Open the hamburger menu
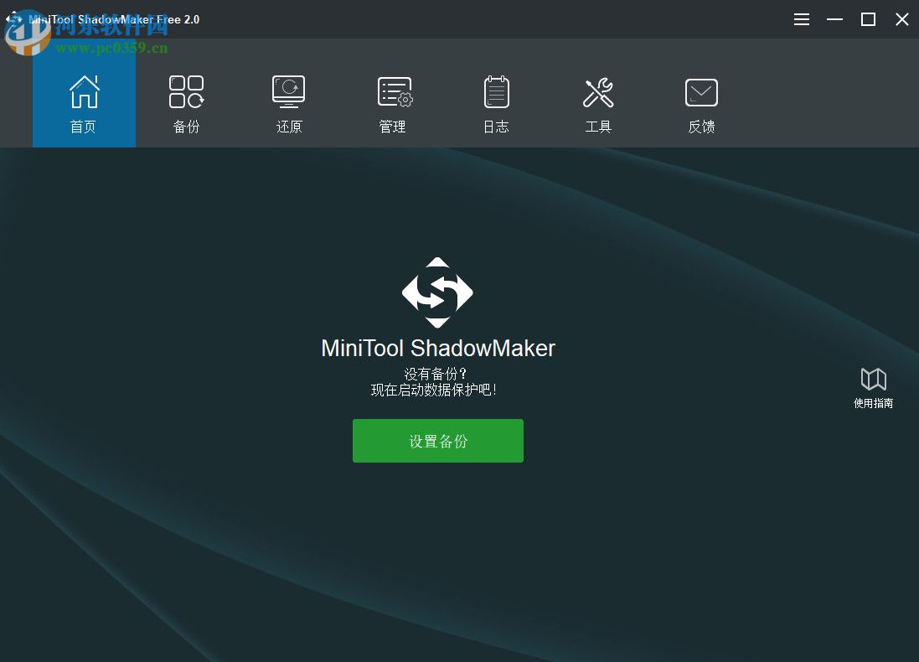919x662 pixels. coord(801,18)
